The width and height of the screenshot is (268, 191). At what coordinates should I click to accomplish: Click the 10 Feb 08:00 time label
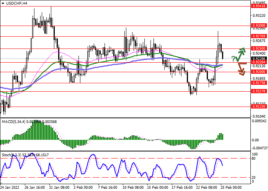(x=133, y=188)
